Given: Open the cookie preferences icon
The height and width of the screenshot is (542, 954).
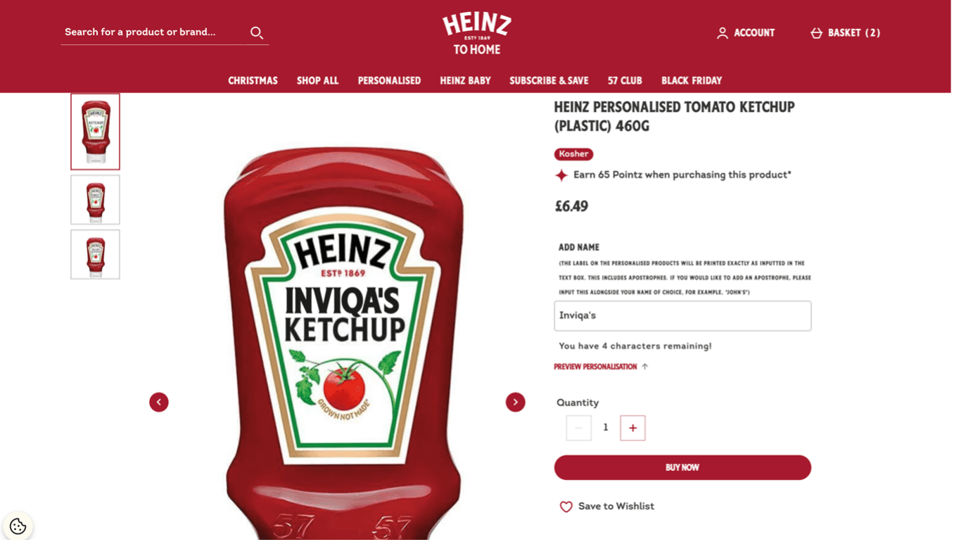Looking at the screenshot, I should (18, 526).
